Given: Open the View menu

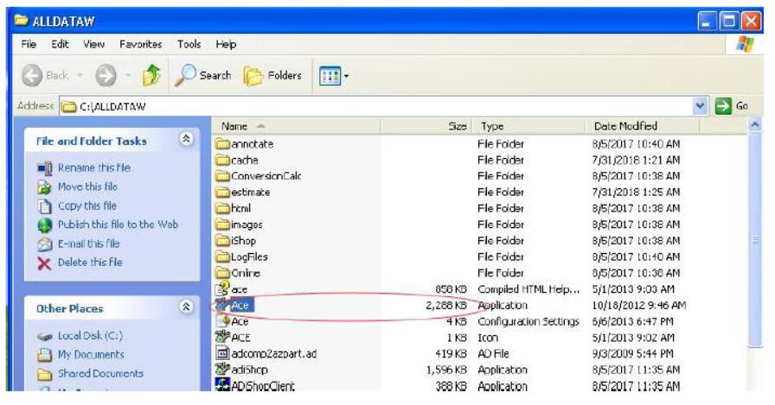Looking at the screenshot, I should 93,44.
